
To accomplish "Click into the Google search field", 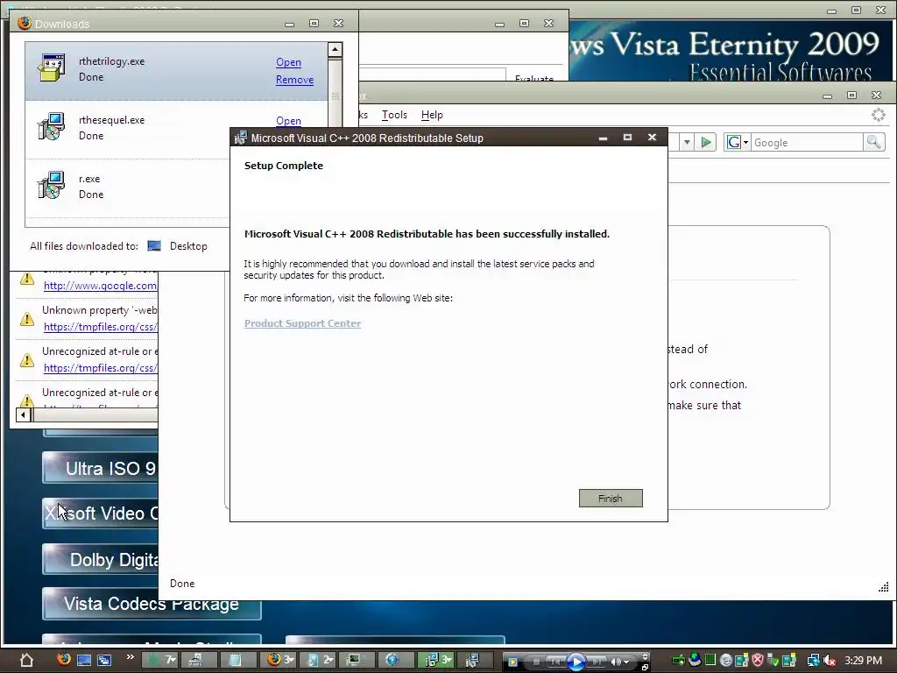I will click(807, 143).
